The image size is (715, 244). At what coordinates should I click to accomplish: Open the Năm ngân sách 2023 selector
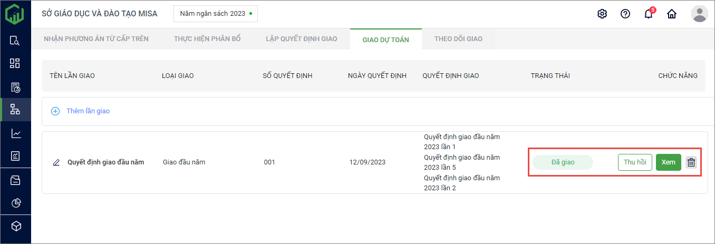(215, 14)
